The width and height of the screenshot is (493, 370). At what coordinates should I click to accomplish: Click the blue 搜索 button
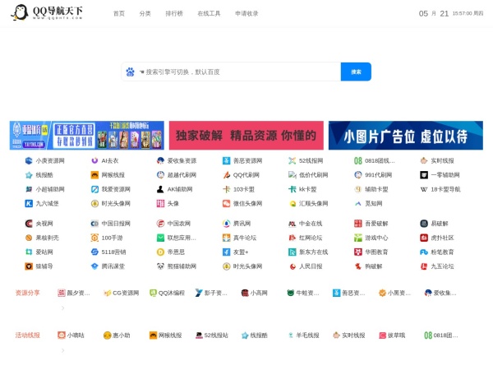click(x=356, y=72)
